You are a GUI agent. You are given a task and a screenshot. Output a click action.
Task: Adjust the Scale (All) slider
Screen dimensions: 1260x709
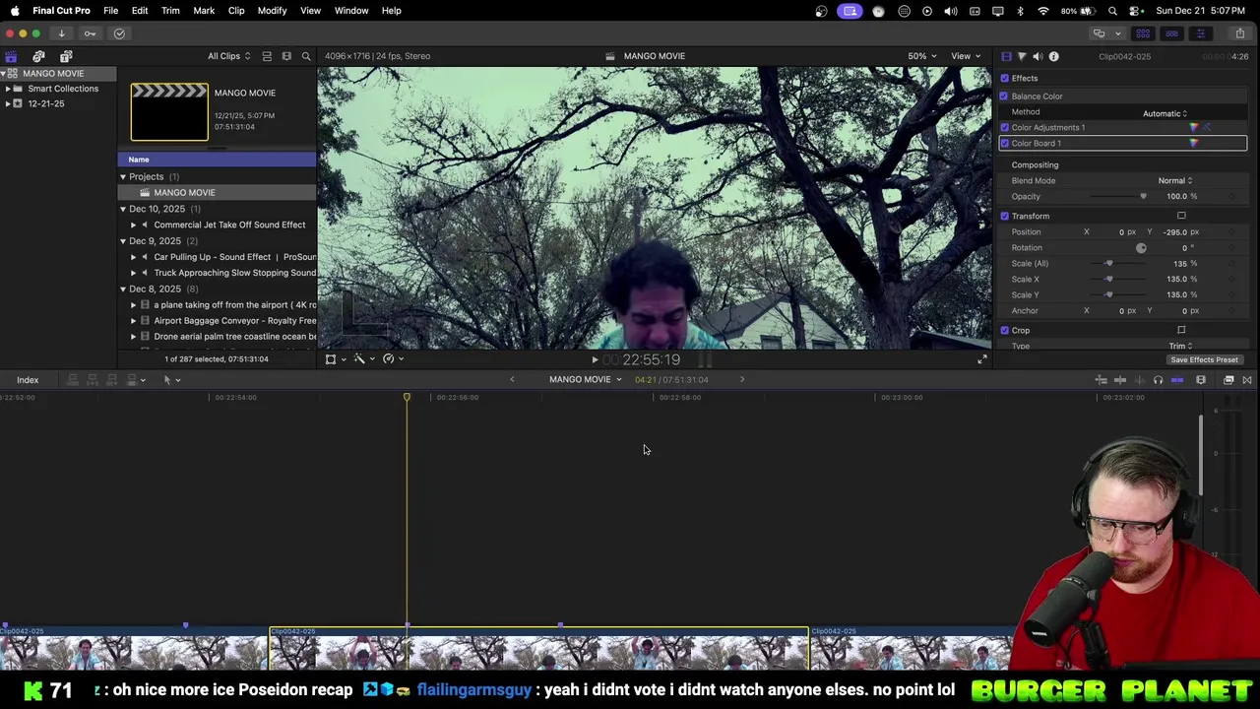[1108, 263]
